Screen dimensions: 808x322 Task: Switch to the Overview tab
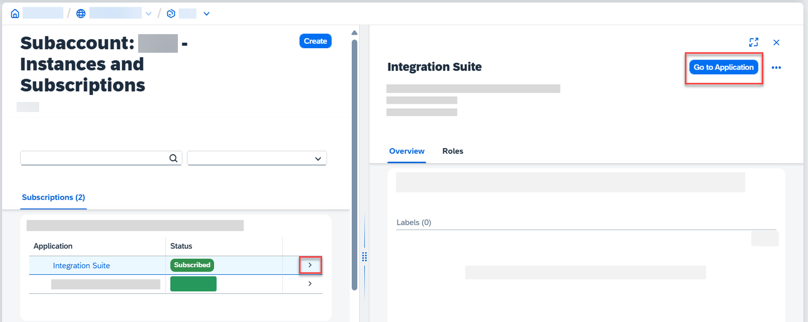pos(407,151)
